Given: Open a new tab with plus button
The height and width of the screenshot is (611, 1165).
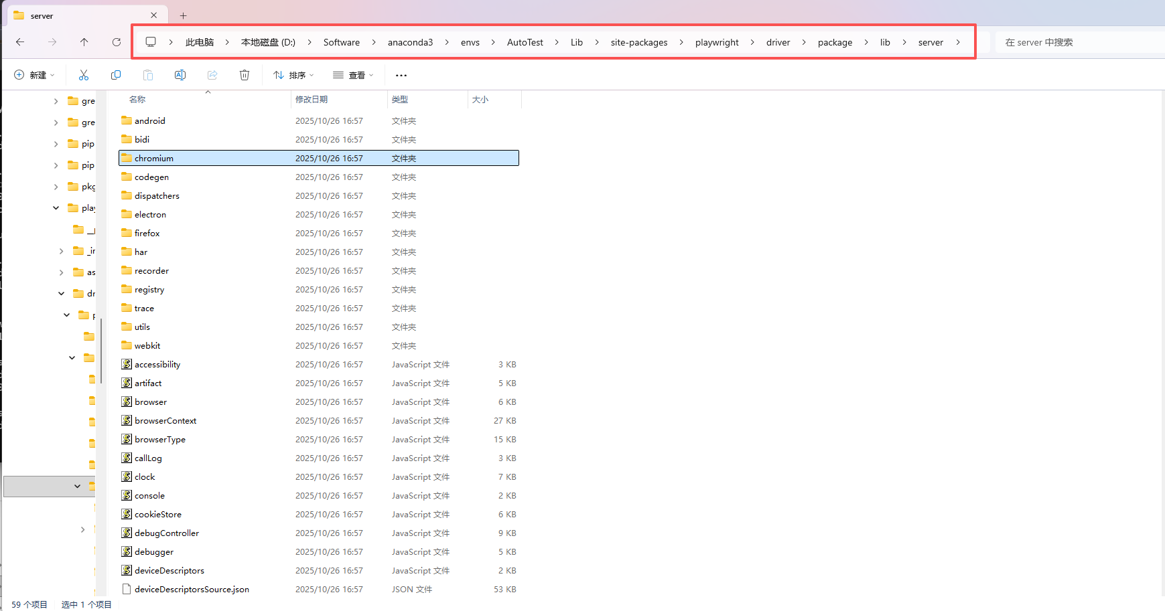Looking at the screenshot, I should [x=183, y=15].
